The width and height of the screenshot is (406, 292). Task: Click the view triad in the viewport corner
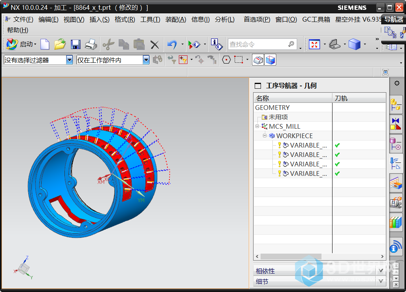point(23,268)
